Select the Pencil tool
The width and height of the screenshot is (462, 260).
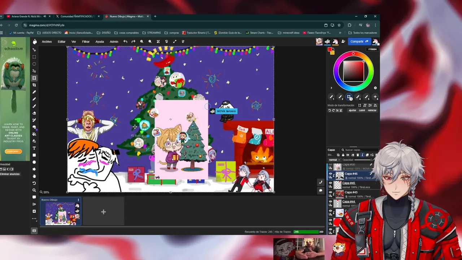click(34, 99)
